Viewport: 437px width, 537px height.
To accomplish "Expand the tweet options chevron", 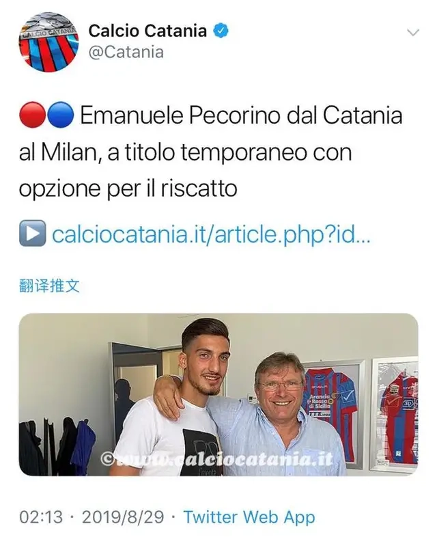I will tap(413, 33).
